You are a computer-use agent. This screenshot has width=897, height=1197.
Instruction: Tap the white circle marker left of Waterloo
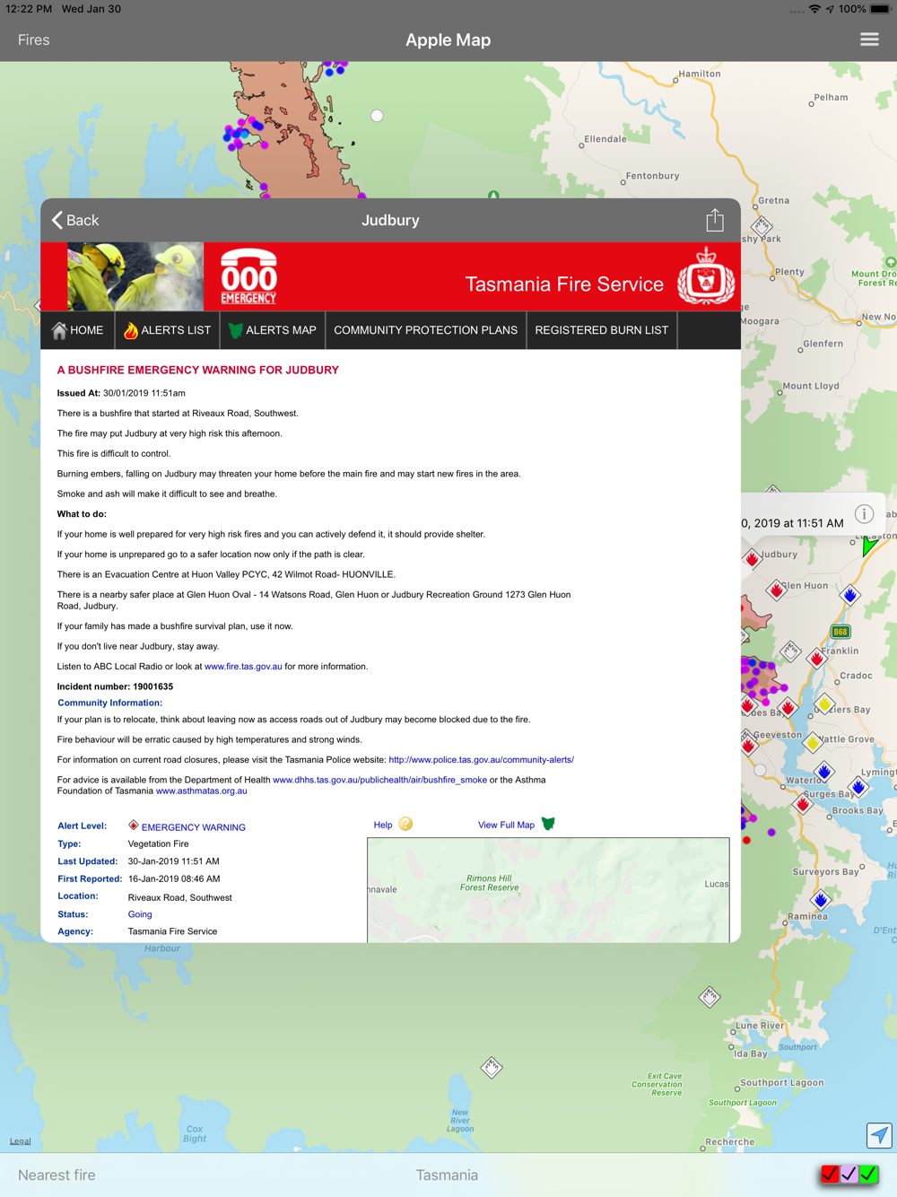click(x=760, y=770)
